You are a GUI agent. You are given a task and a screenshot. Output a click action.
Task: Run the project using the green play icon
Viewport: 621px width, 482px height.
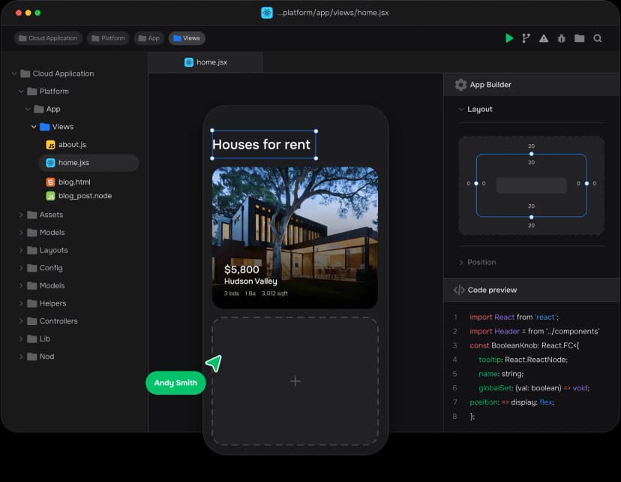coord(510,38)
